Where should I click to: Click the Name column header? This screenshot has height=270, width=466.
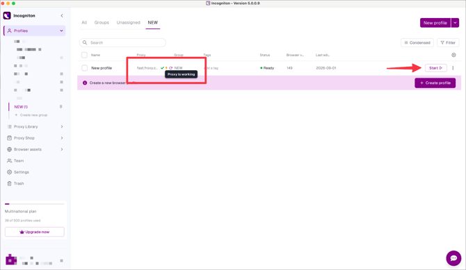pos(95,55)
